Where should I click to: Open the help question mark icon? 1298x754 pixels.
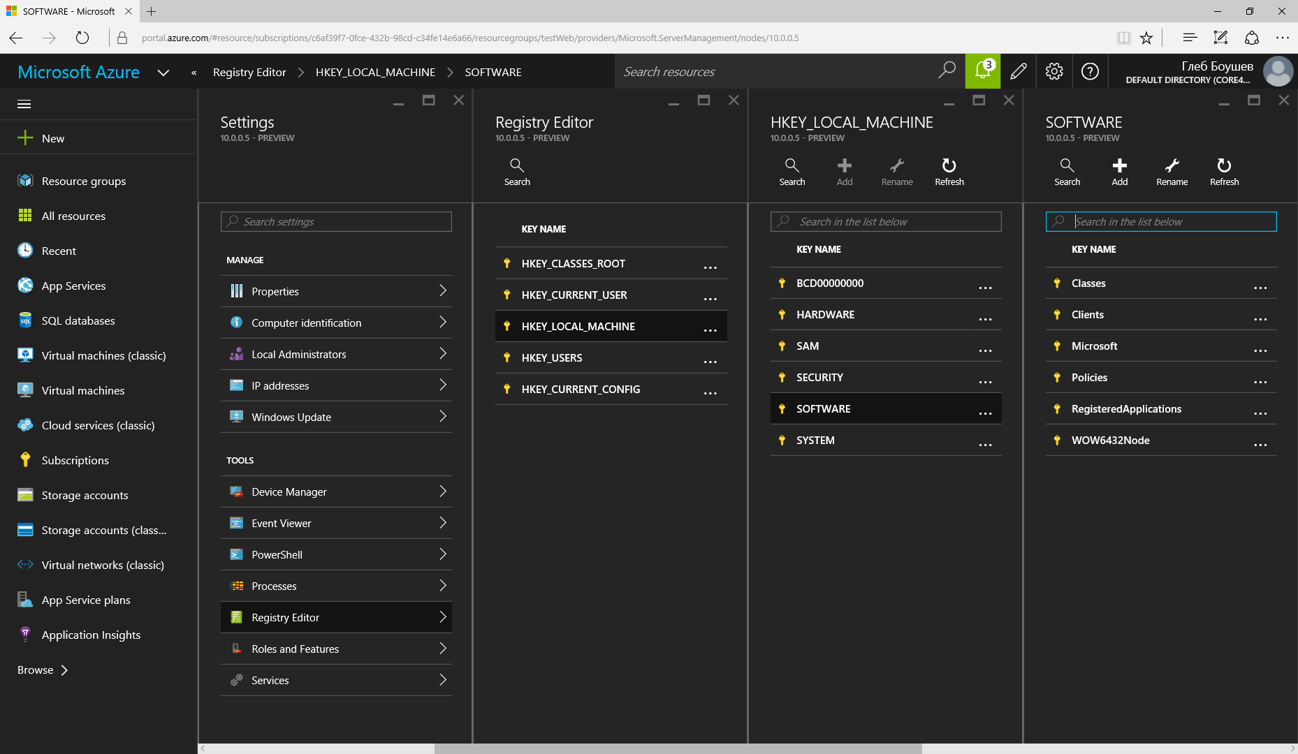click(1090, 71)
